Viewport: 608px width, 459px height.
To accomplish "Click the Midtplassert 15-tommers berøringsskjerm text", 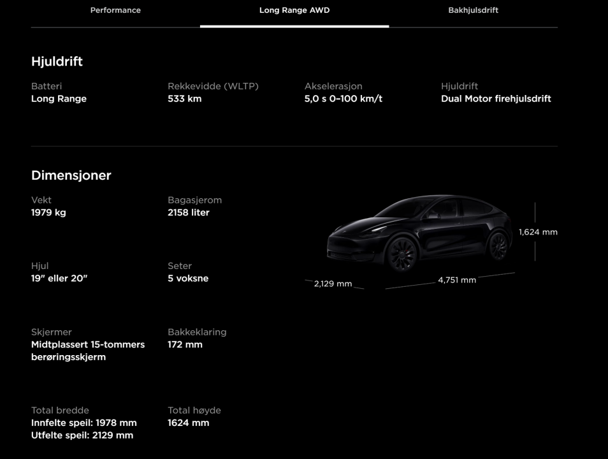I will [x=88, y=351].
